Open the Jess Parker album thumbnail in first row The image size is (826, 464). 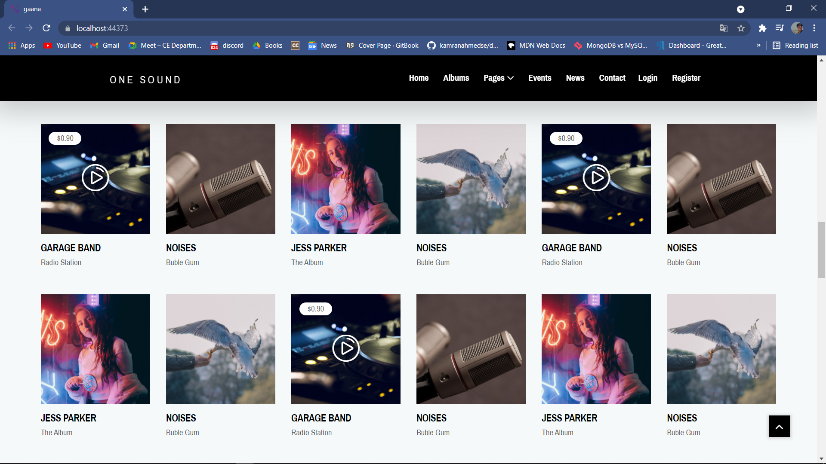click(x=346, y=179)
